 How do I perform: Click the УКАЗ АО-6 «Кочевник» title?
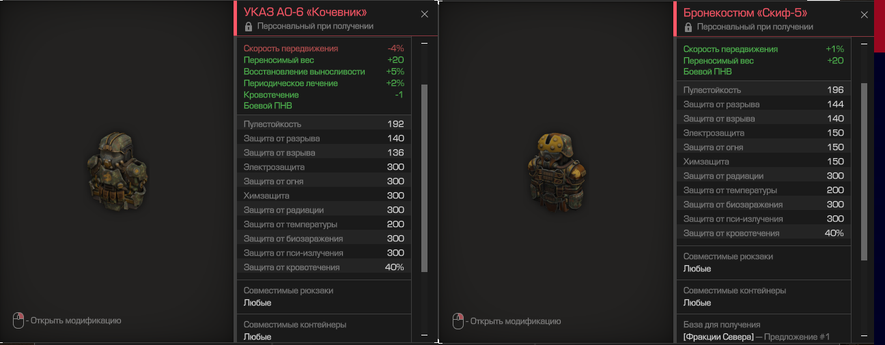coord(305,12)
